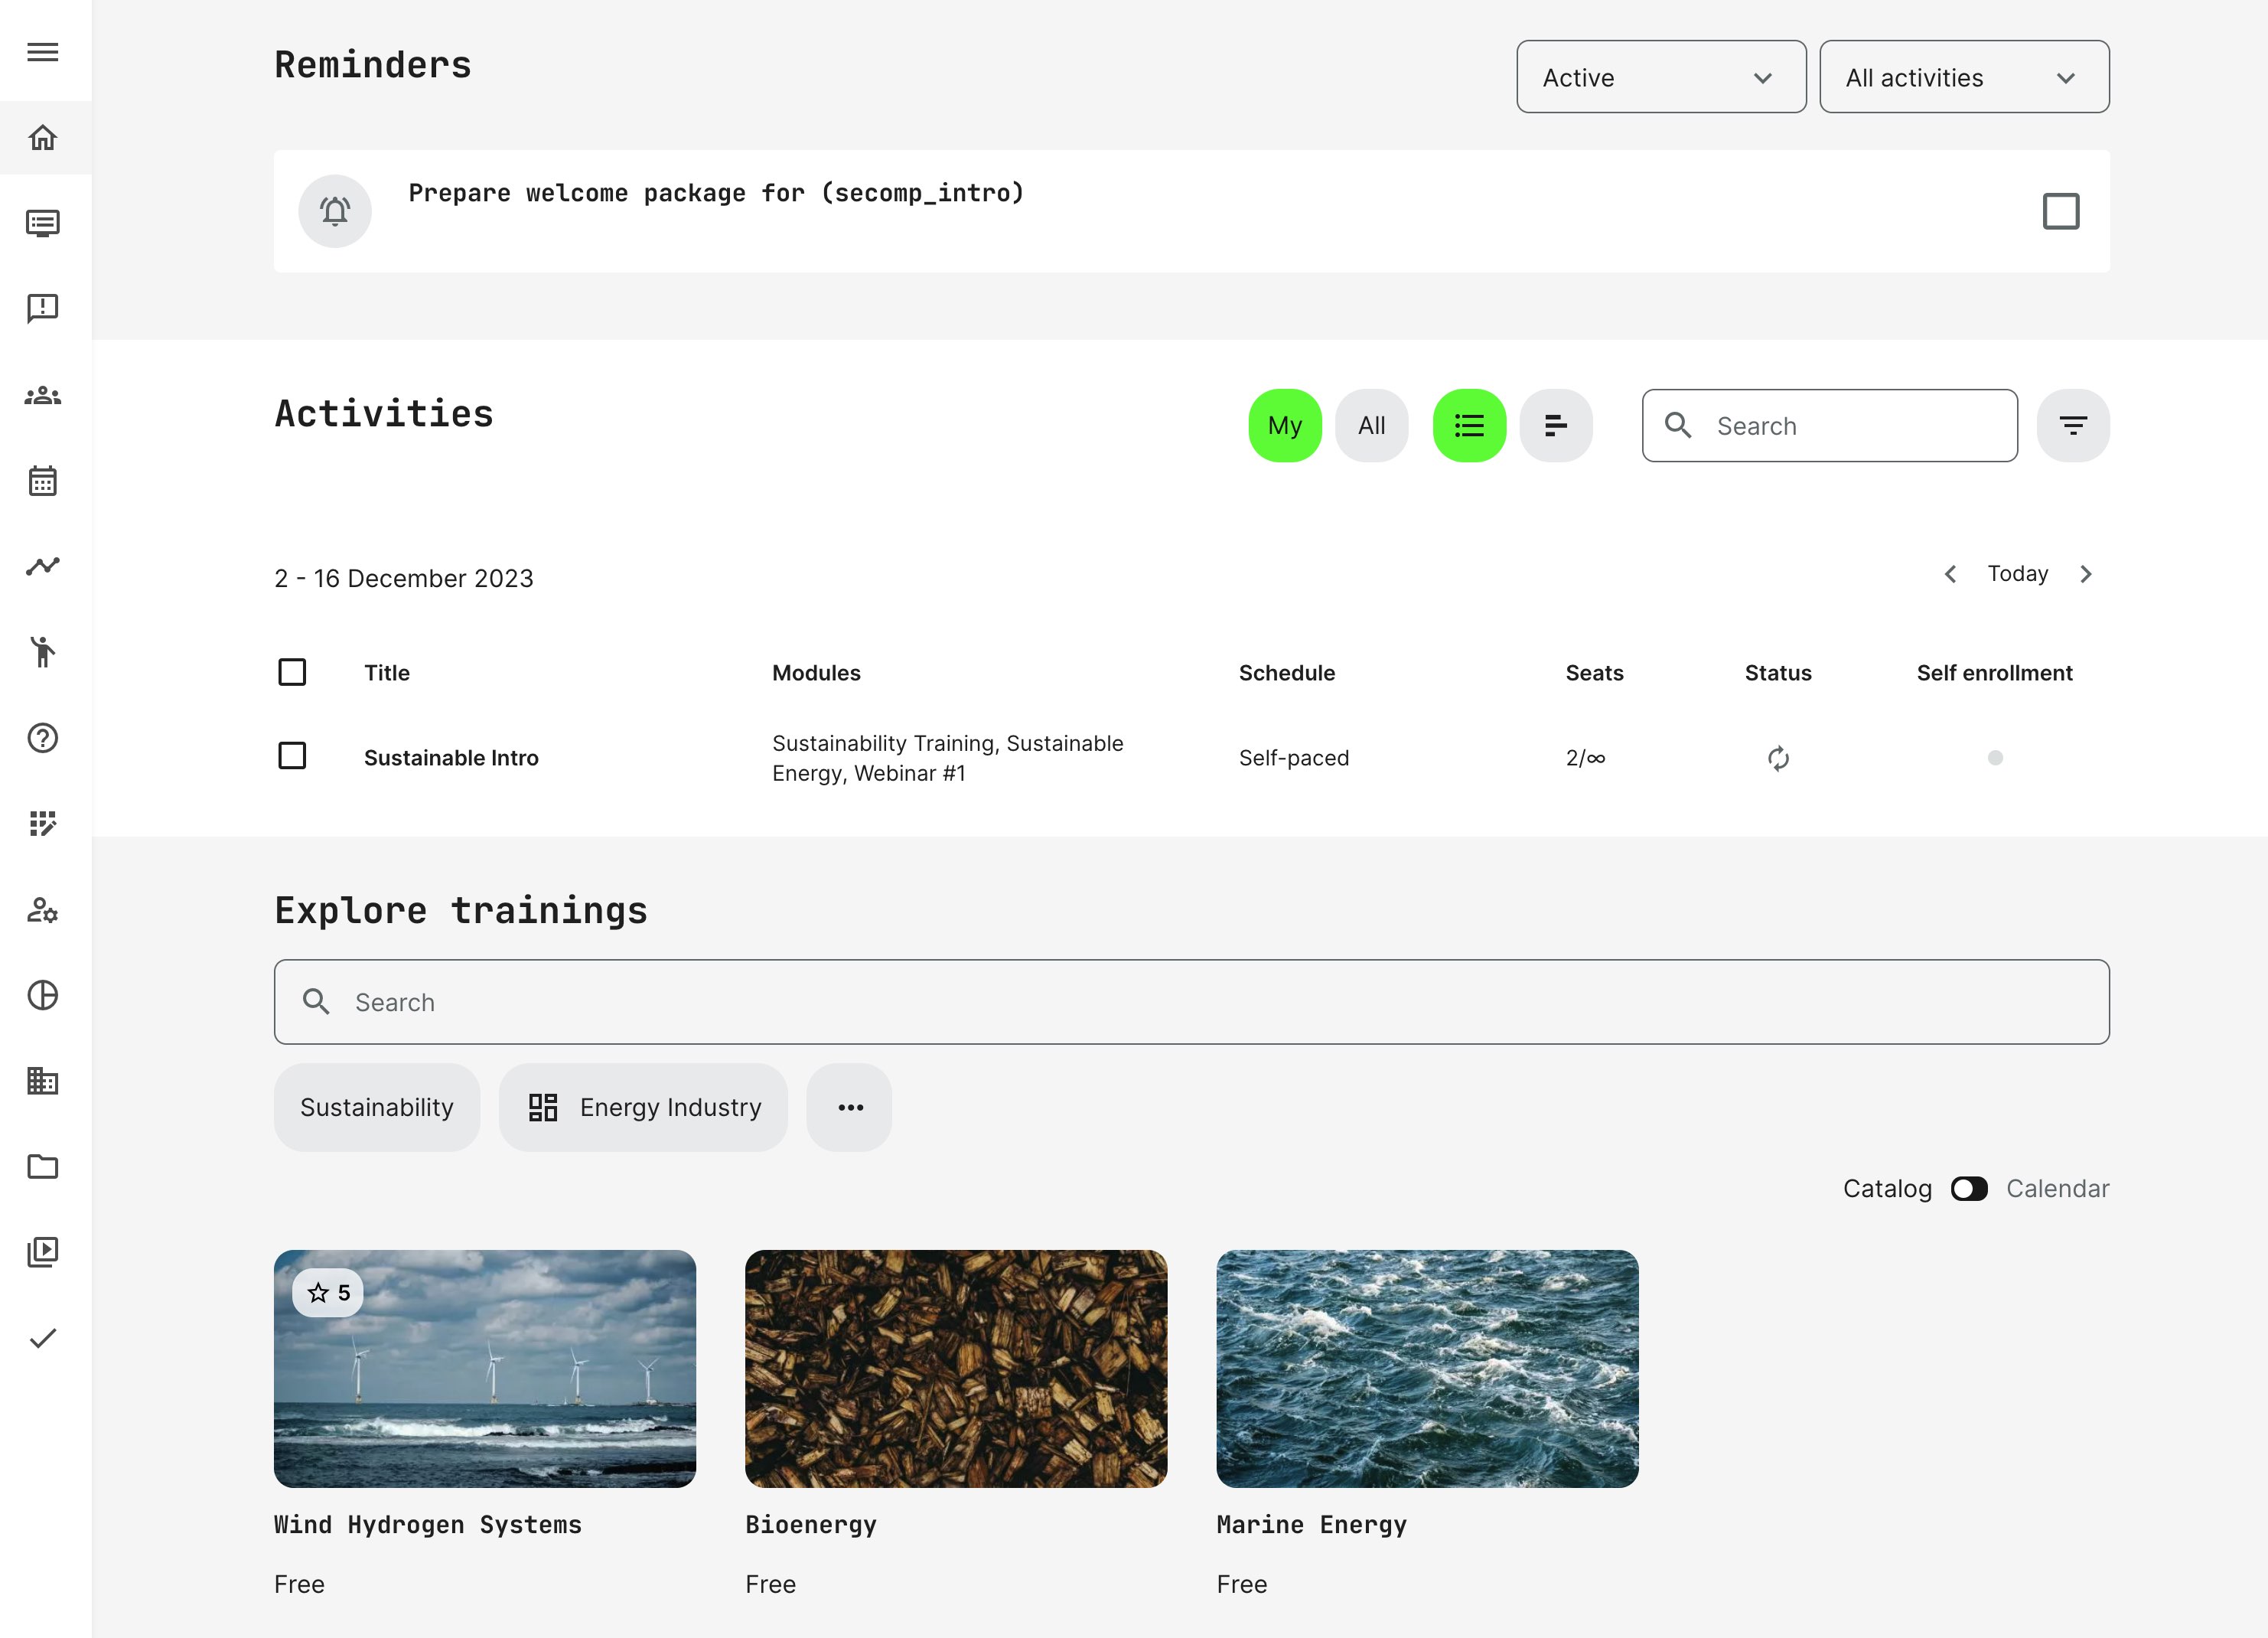Switch to All activities tab
The image size is (2268, 1638).
(1371, 426)
